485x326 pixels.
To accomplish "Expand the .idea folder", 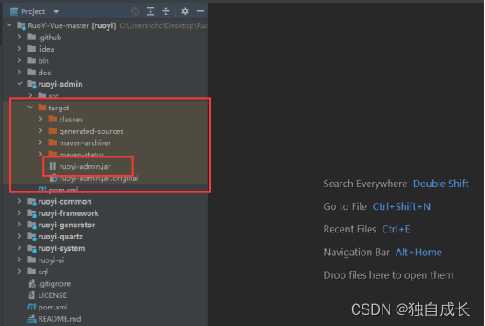I will 19,48.
